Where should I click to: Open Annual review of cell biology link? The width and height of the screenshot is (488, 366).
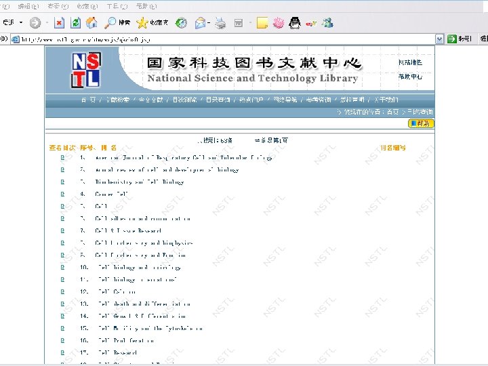pos(167,170)
